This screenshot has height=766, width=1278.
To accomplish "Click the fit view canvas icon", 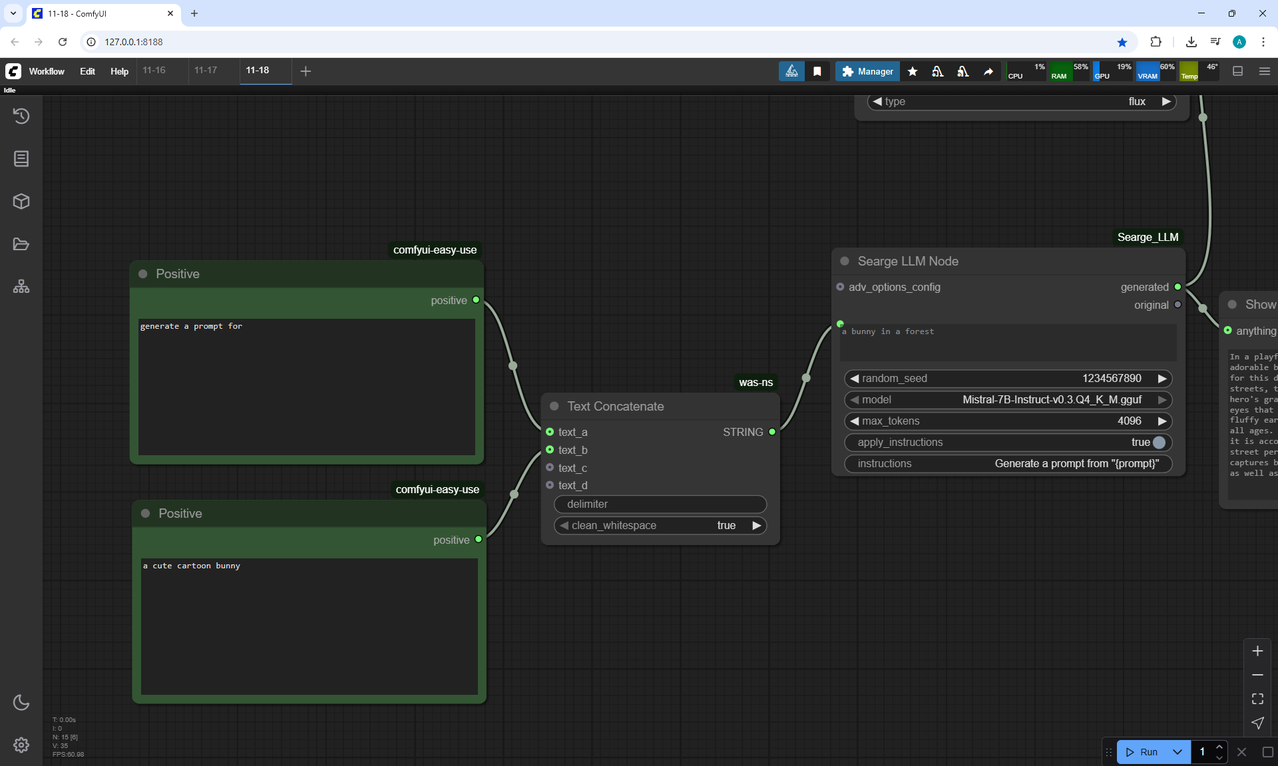I will [x=1257, y=699].
